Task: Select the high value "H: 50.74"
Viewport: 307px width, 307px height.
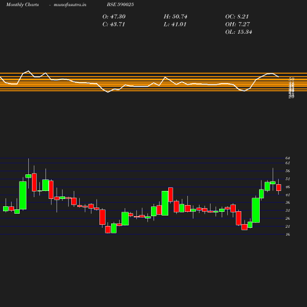Action: pyautogui.click(x=176, y=17)
